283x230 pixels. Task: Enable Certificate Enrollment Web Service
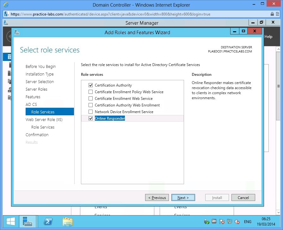click(x=91, y=98)
